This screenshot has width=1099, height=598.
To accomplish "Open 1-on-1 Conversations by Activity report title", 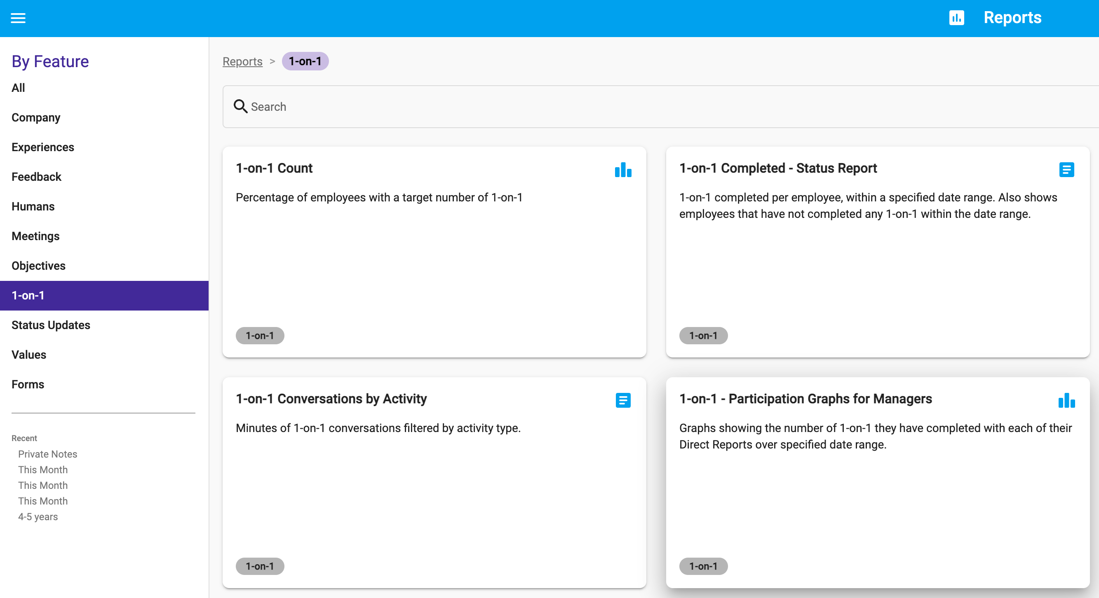I will tap(331, 399).
